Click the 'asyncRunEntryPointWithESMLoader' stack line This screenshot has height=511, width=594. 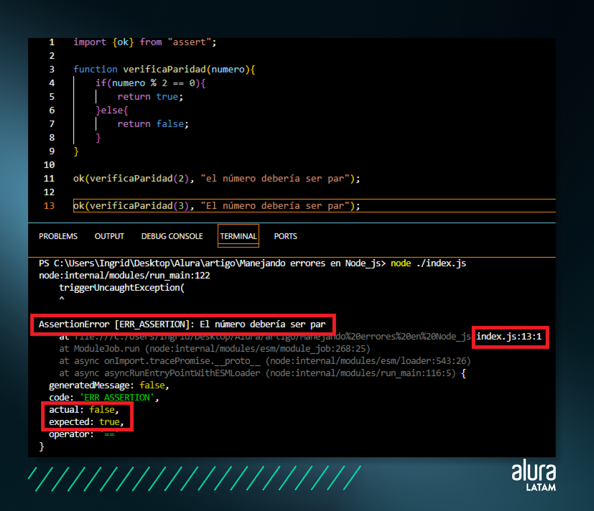(263, 373)
